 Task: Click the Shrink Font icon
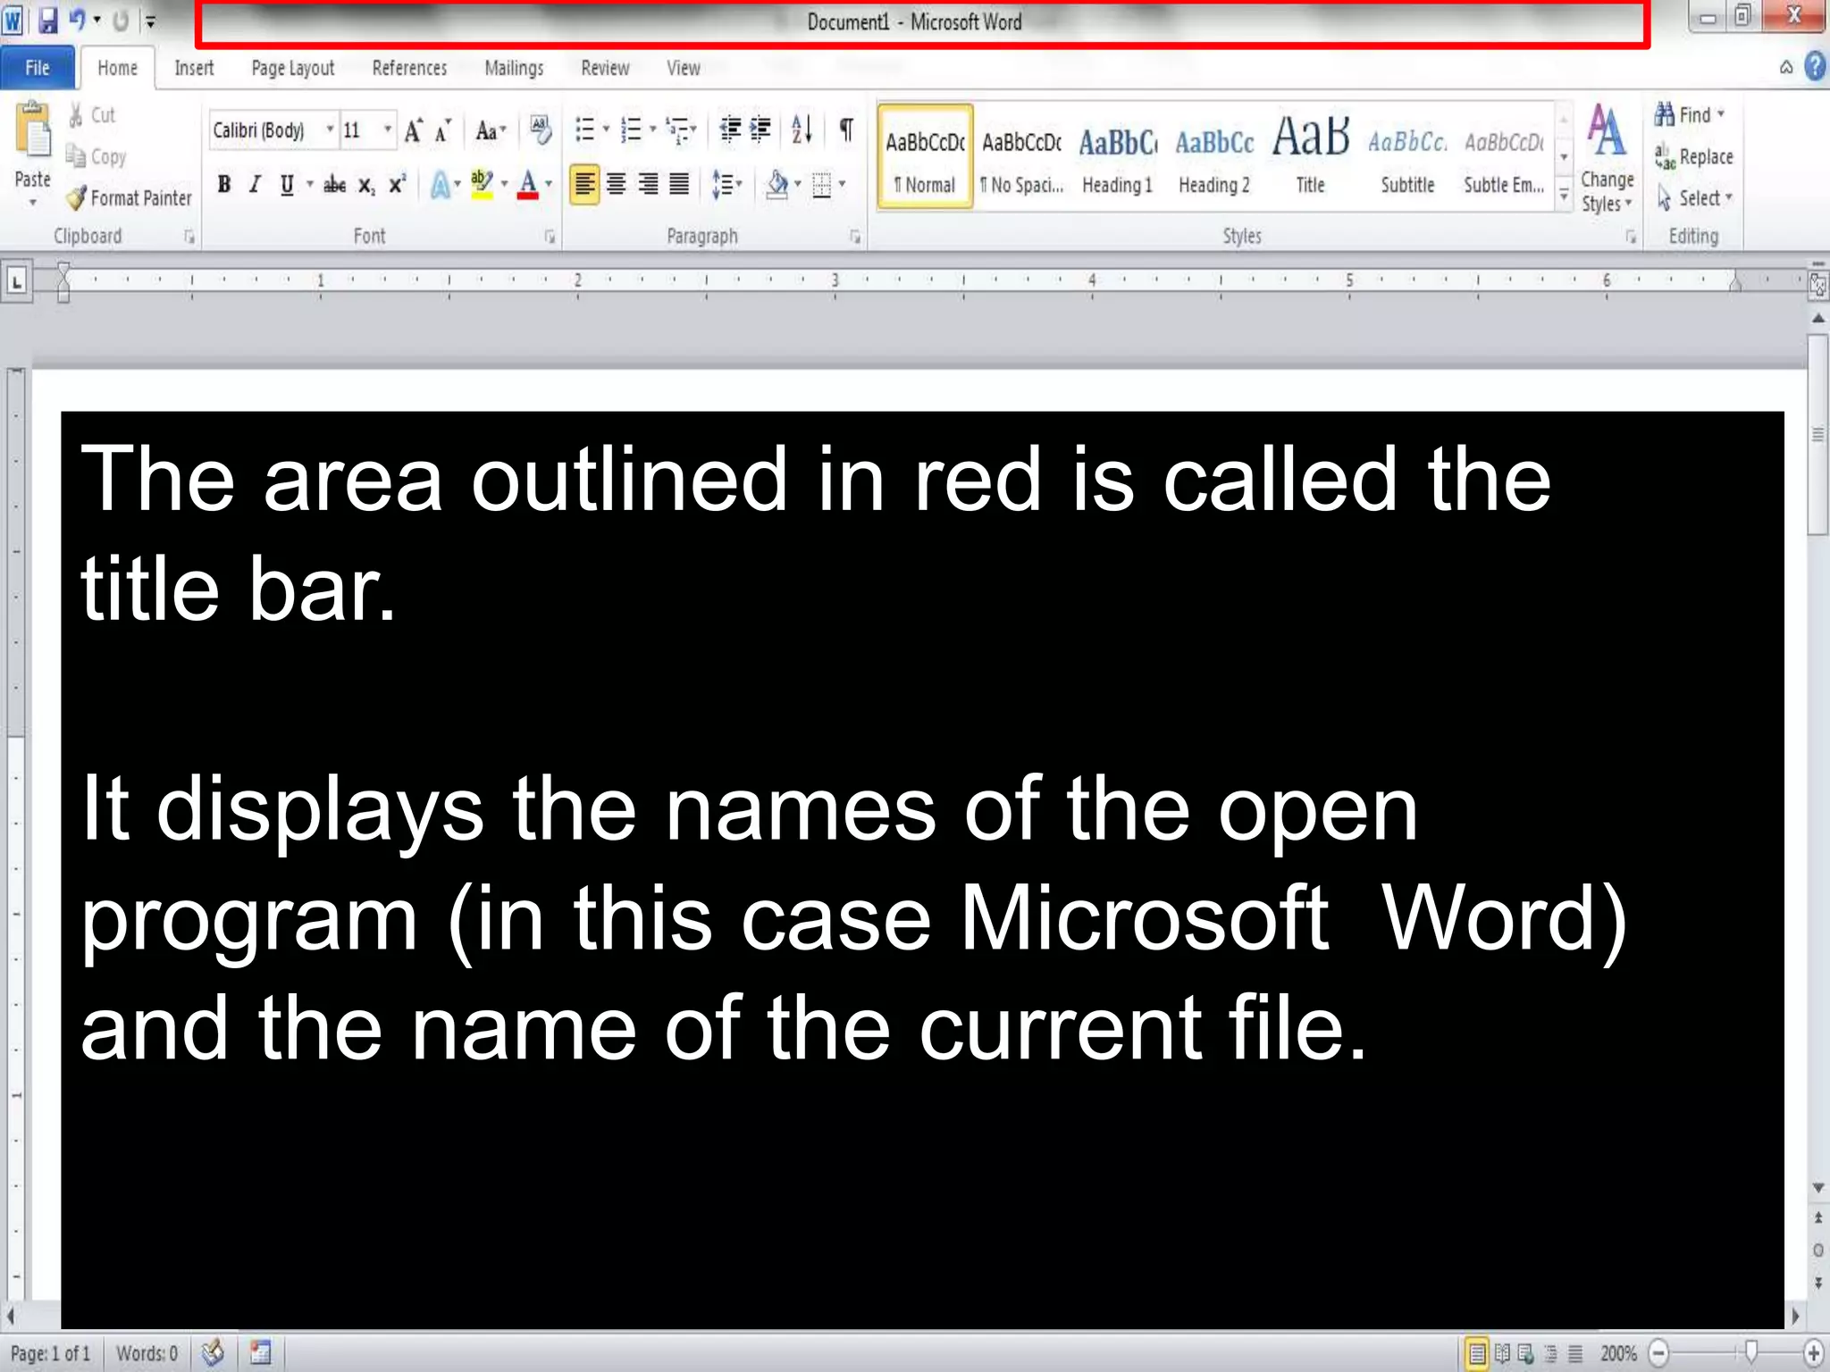442,131
